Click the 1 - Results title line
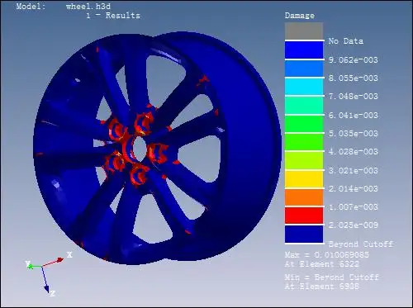This screenshot has width=413, height=308. coord(113,16)
